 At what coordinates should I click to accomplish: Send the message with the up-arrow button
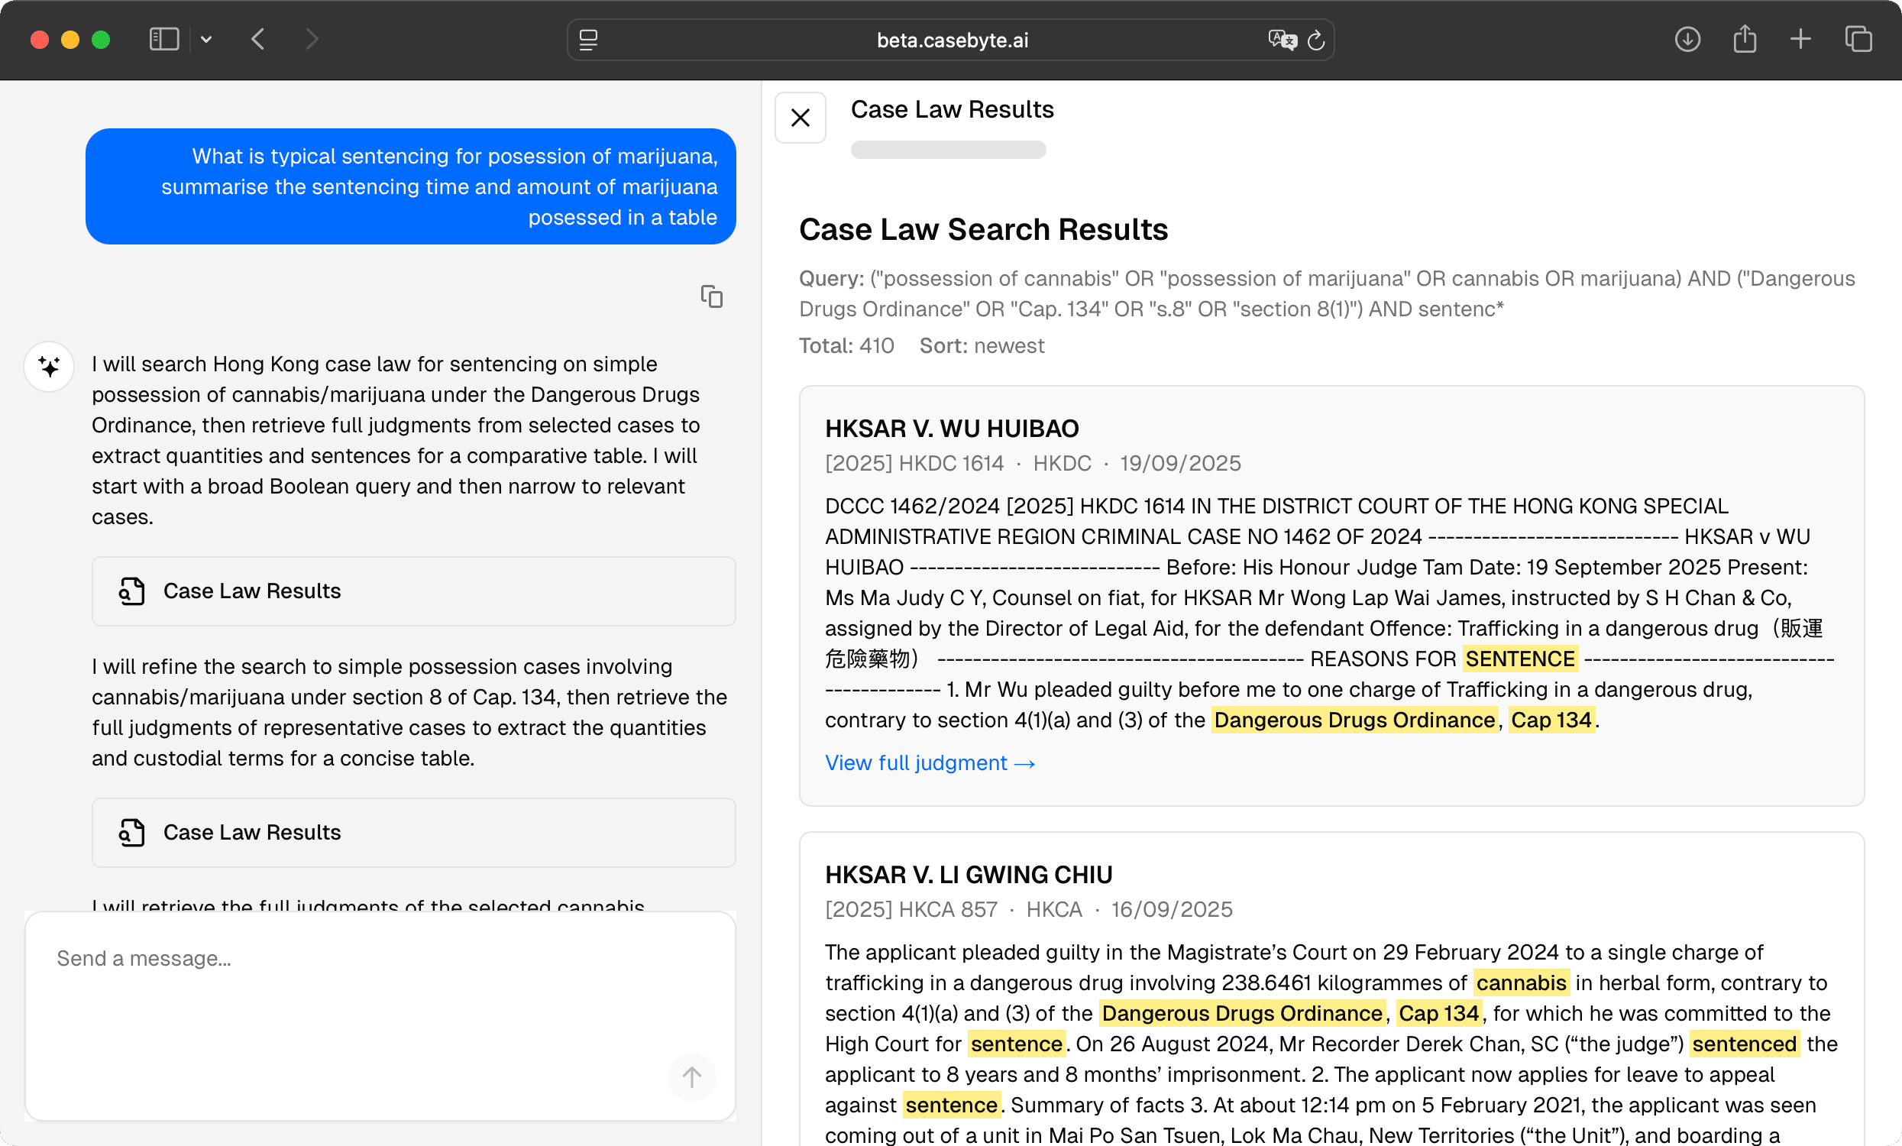click(x=691, y=1076)
